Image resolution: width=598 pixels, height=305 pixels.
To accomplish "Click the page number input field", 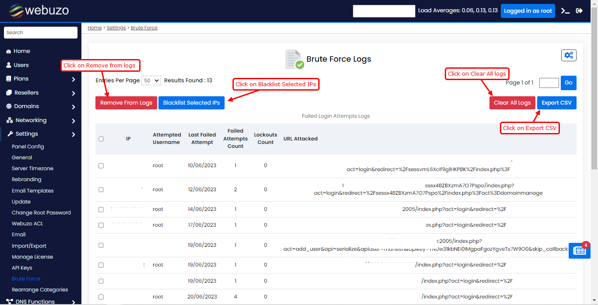I will click(x=549, y=83).
